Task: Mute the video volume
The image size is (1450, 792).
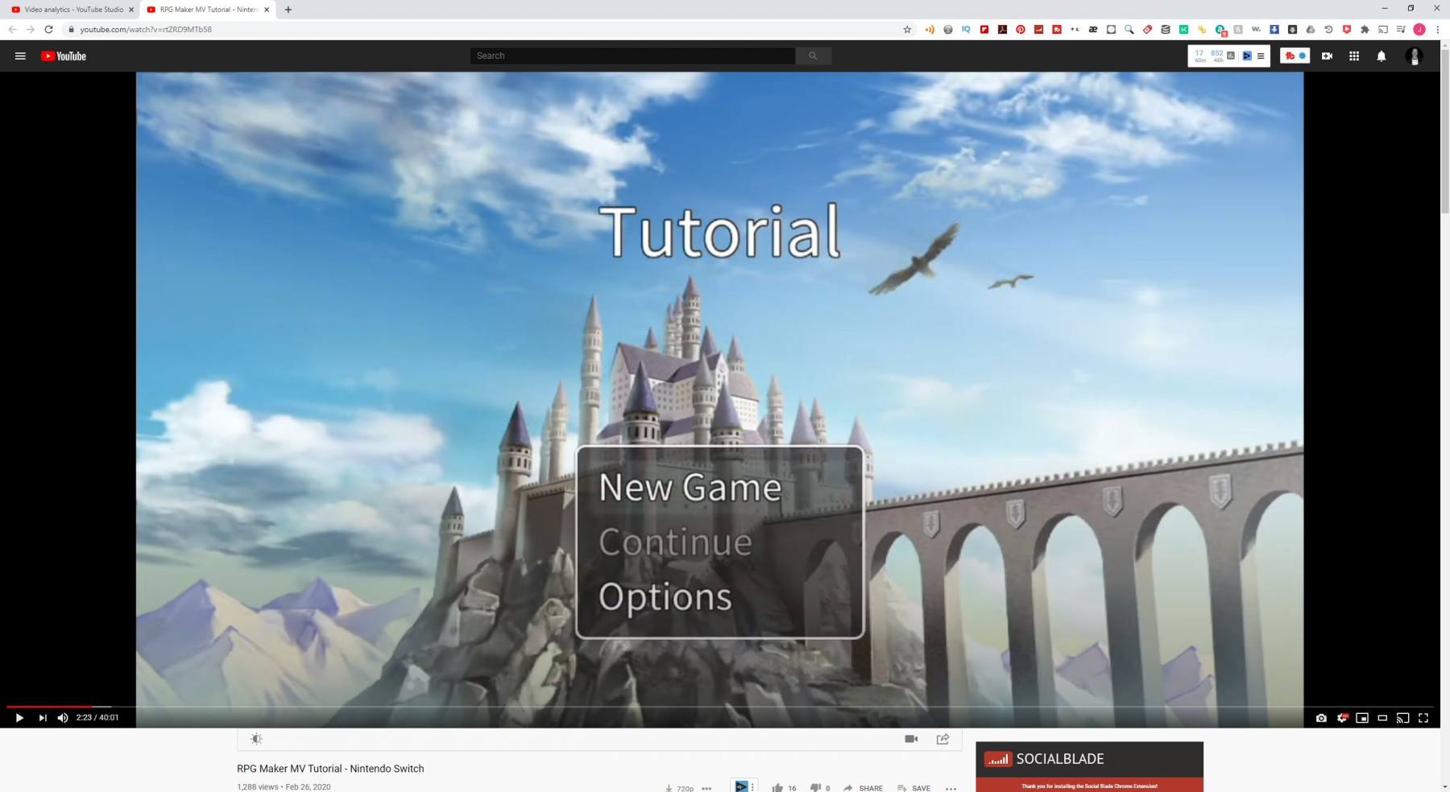Action: tap(63, 718)
